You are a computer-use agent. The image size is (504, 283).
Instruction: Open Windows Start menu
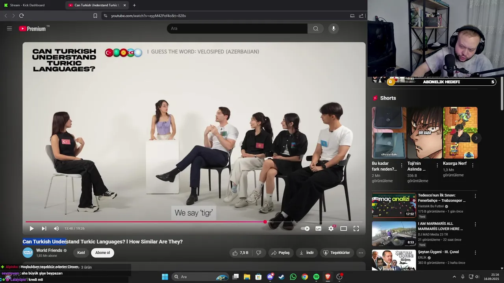pos(165,277)
